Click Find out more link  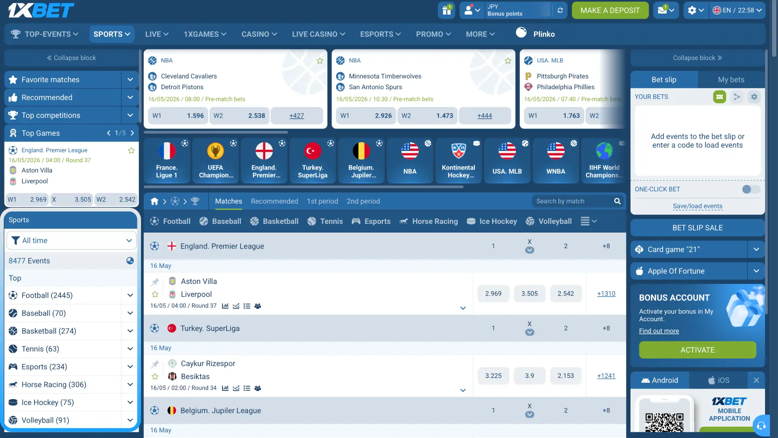(x=659, y=331)
